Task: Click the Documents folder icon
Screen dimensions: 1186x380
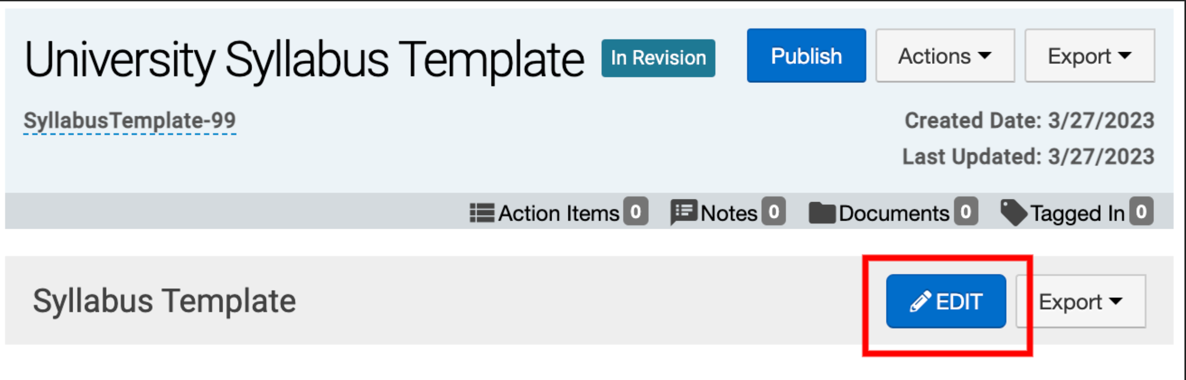Action: (822, 213)
